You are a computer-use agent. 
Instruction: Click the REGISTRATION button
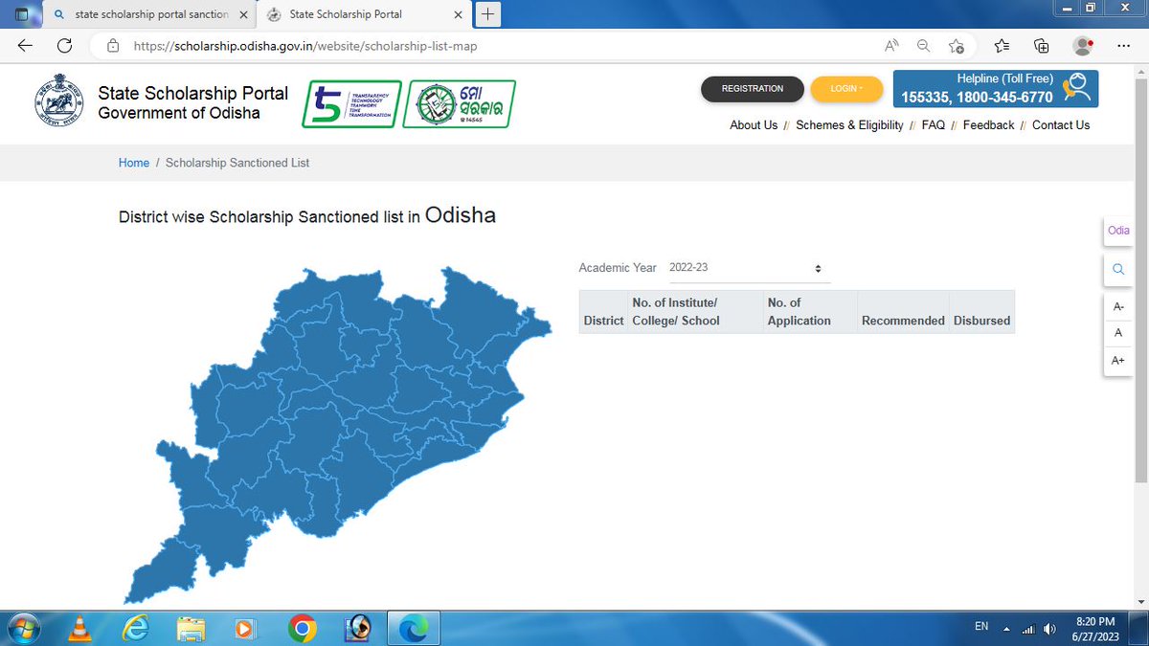pos(752,88)
